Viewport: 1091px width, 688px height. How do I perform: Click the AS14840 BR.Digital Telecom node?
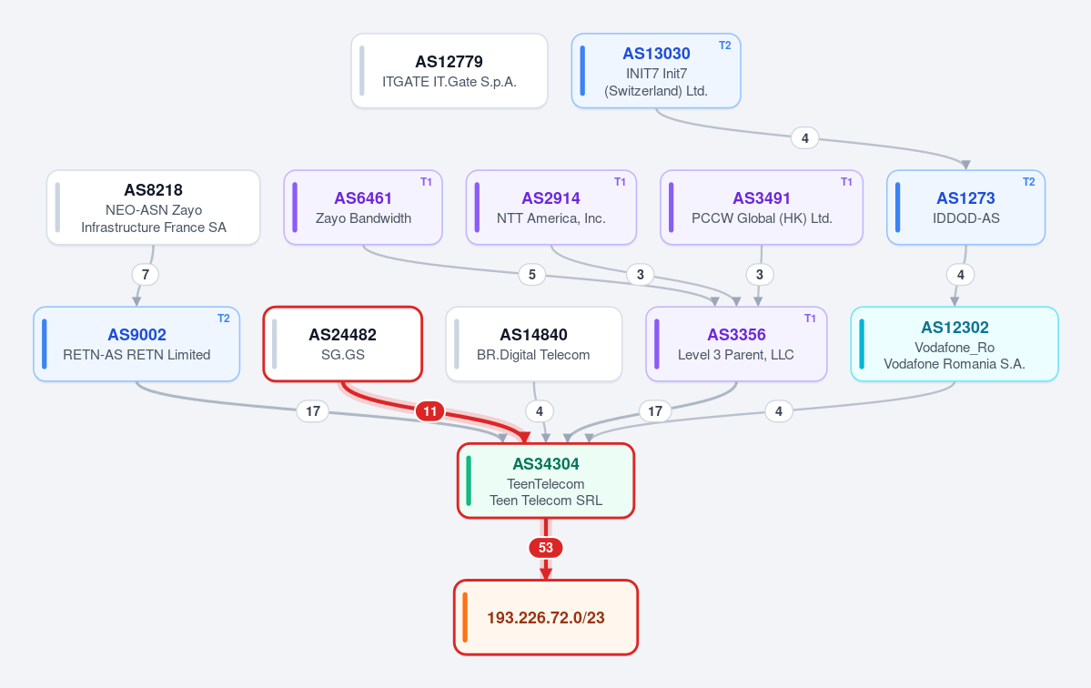click(534, 344)
